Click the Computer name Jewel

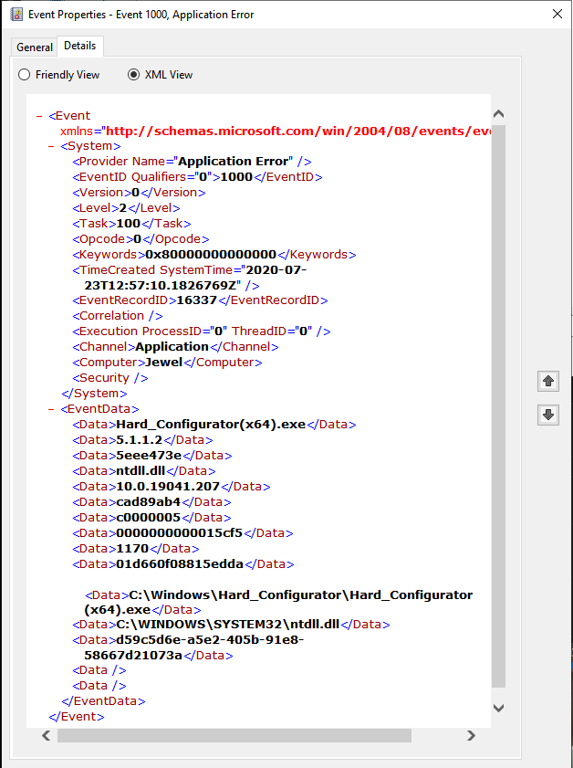[164, 363]
